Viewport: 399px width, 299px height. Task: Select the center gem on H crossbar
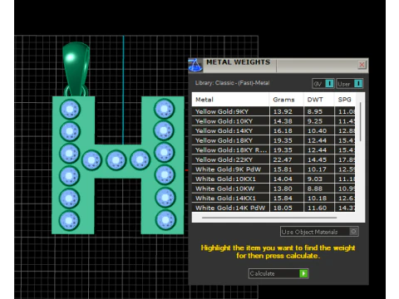click(x=116, y=160)
